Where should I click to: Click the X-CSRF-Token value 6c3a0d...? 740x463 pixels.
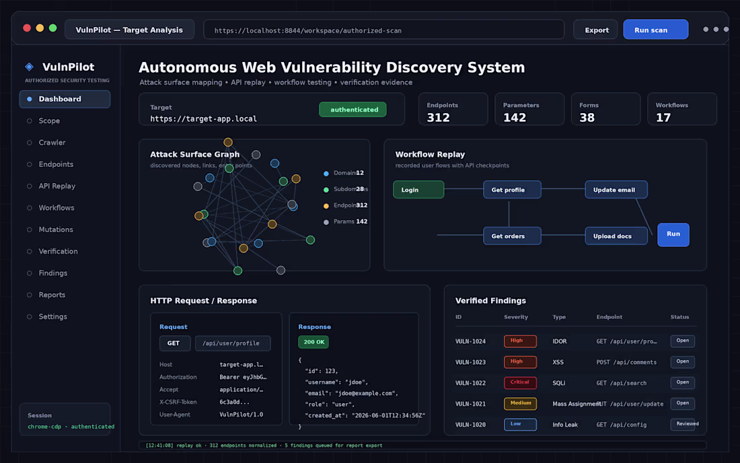tap(234, 402)
